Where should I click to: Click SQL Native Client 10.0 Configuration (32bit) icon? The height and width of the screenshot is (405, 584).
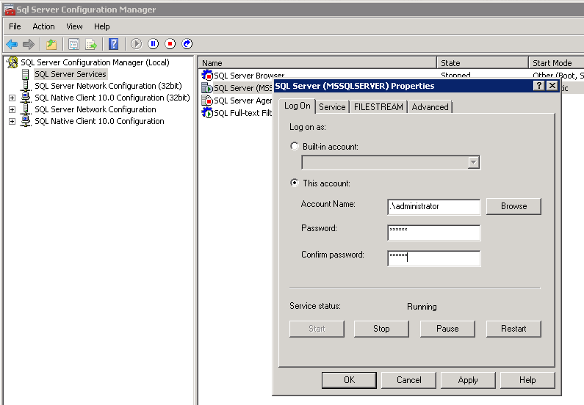pos(26,98)
